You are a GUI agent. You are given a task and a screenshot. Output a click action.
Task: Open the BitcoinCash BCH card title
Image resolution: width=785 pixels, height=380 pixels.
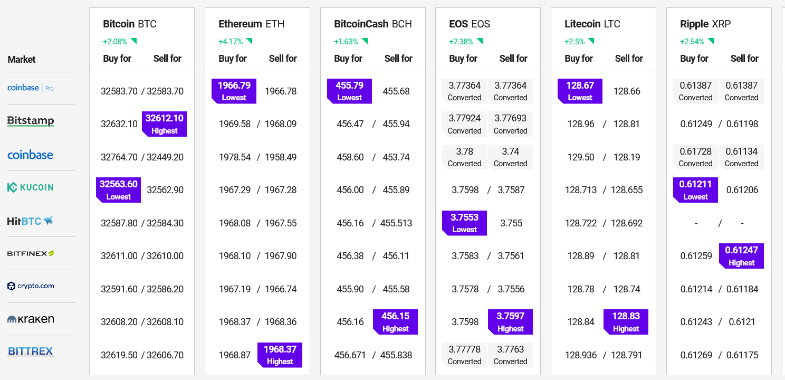coord(373,24)
